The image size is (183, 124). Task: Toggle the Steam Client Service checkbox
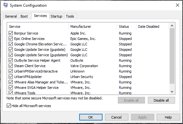point(11,66)
